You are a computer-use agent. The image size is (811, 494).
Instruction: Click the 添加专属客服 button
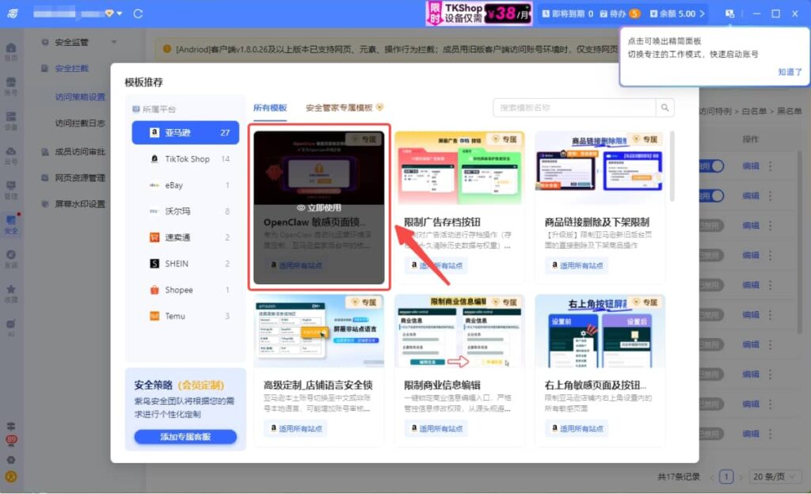(185, 437)
